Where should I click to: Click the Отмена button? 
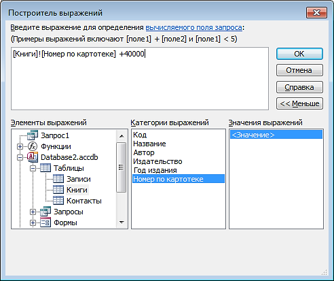[x=299, y=70]
